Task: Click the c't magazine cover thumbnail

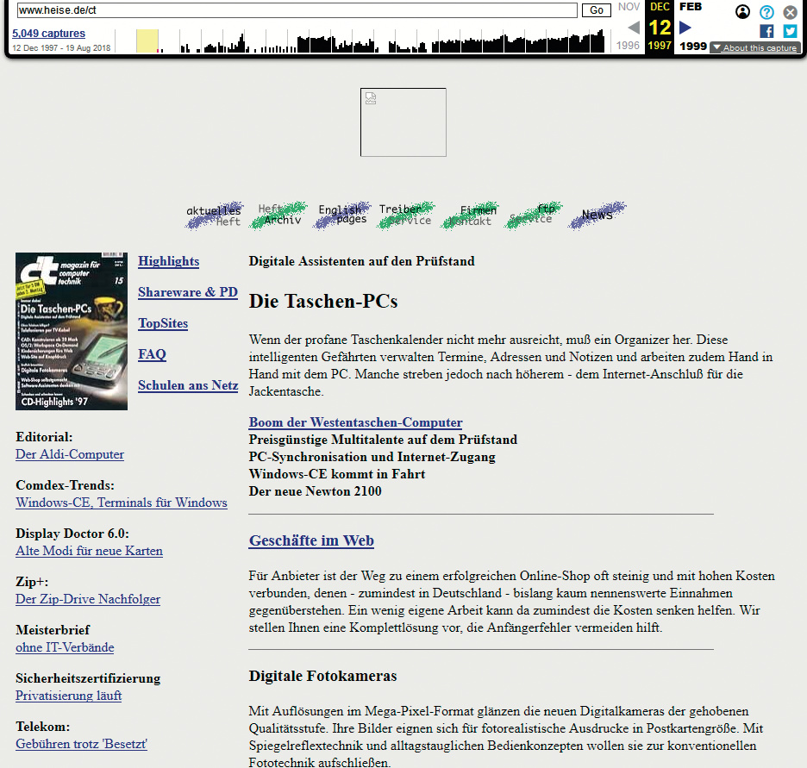Action: tap(72, 331)
